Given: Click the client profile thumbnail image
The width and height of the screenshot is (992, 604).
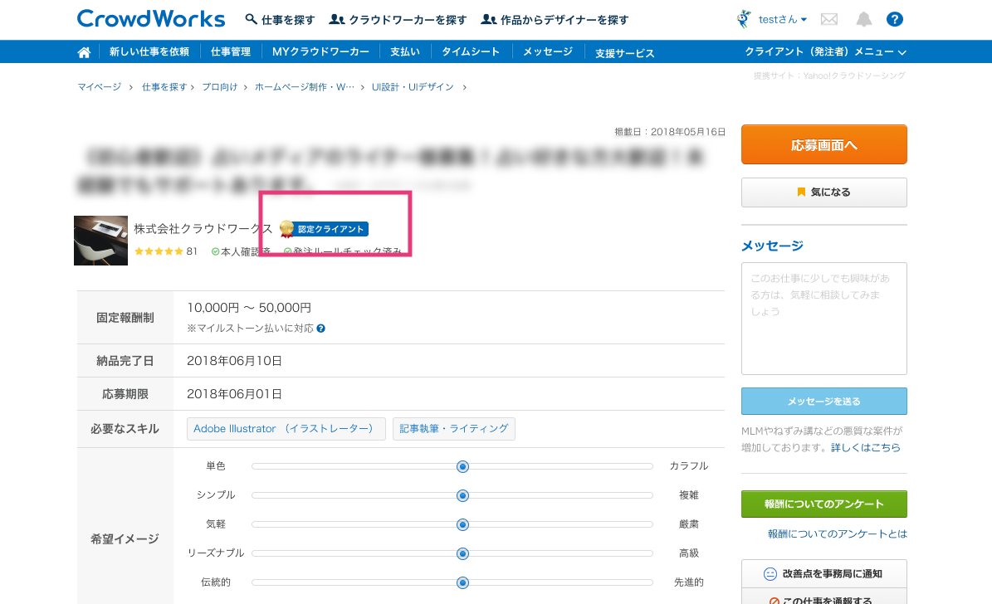Looking at the screenshot, I should [x=100, y=241].
